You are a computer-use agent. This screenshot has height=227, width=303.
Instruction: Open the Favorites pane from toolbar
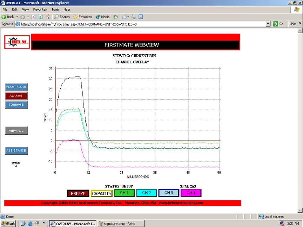[83, 17]
